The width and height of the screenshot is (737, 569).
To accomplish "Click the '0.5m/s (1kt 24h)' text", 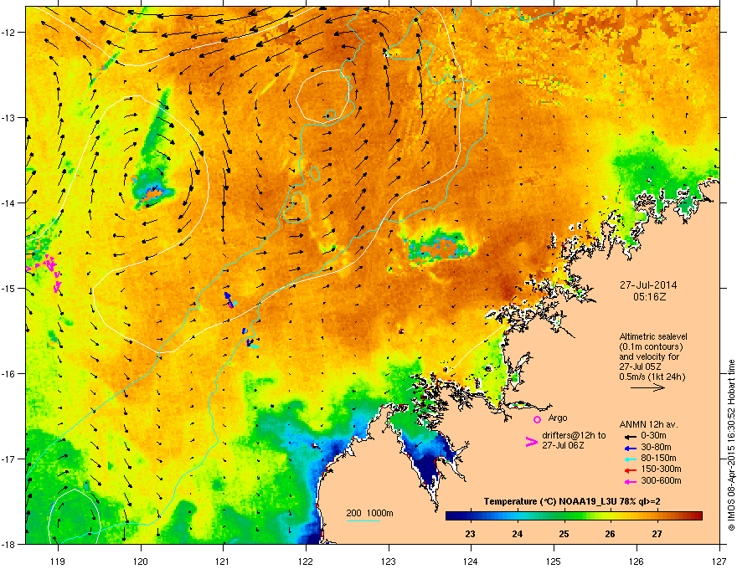I will (x=652, y=377).
